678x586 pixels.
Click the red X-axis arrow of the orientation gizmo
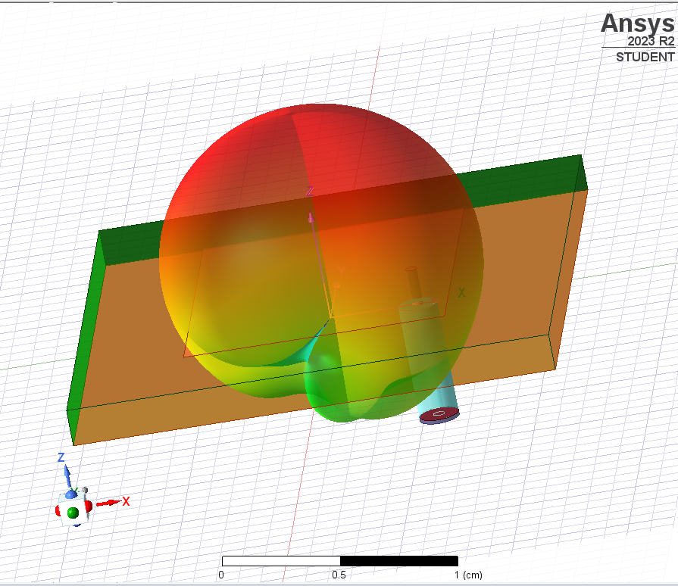click(108, 503)
